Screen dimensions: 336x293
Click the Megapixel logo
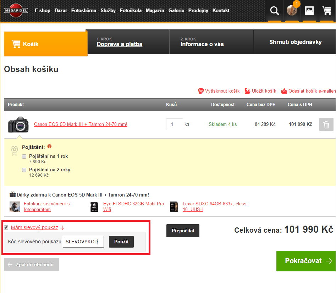click(x=16, y=10)
